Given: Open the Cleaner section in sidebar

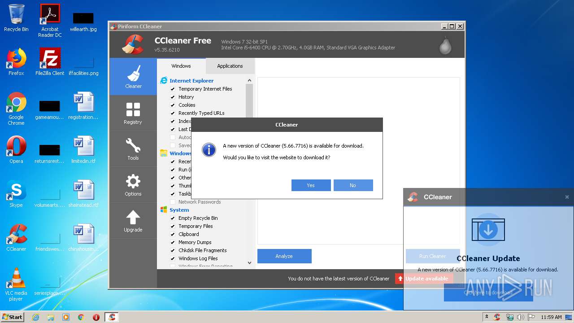Looking at the screenshot, I should coord(133,76).
